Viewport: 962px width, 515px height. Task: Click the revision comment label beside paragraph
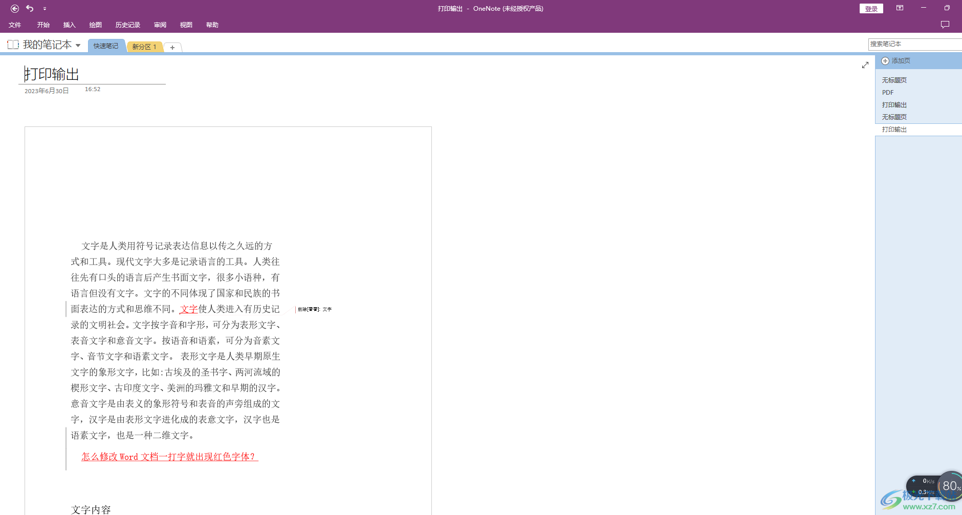click(315, 309)
